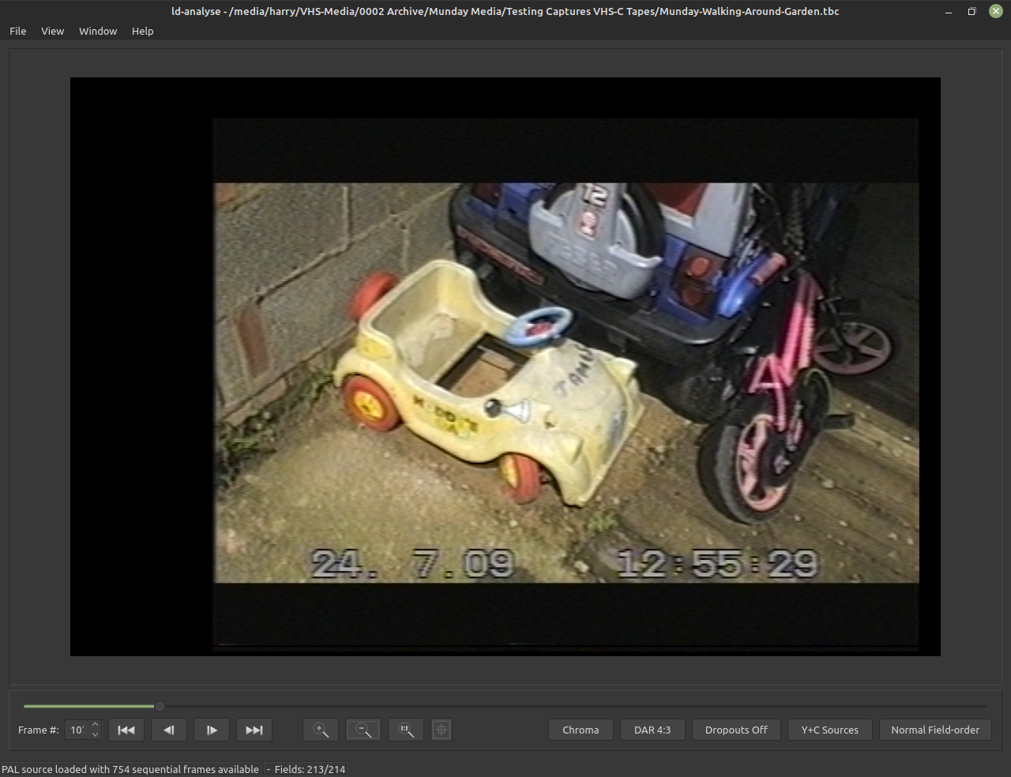Click the crosshair mouse mode icon
The image size is (1011, 777).
(442, 730)
